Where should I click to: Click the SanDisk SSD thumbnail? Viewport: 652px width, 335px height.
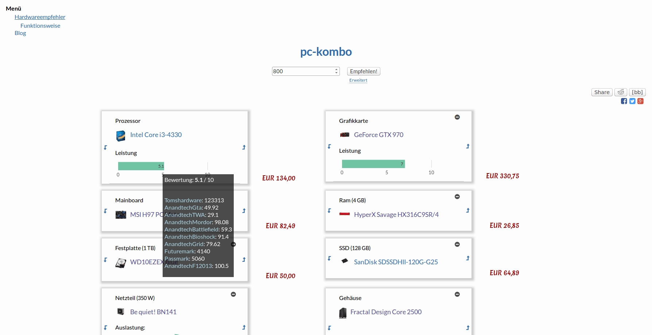(x=345, y=261)
